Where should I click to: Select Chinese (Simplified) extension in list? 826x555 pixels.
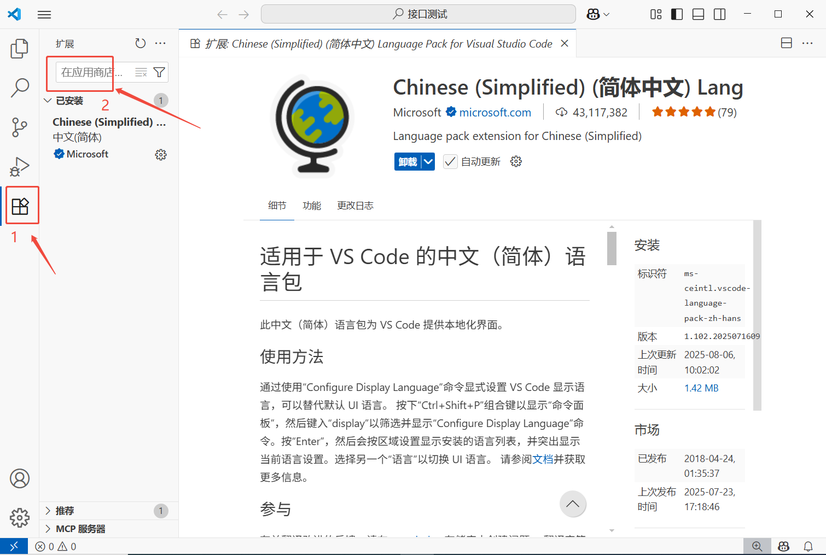click(x=109, y=138)
